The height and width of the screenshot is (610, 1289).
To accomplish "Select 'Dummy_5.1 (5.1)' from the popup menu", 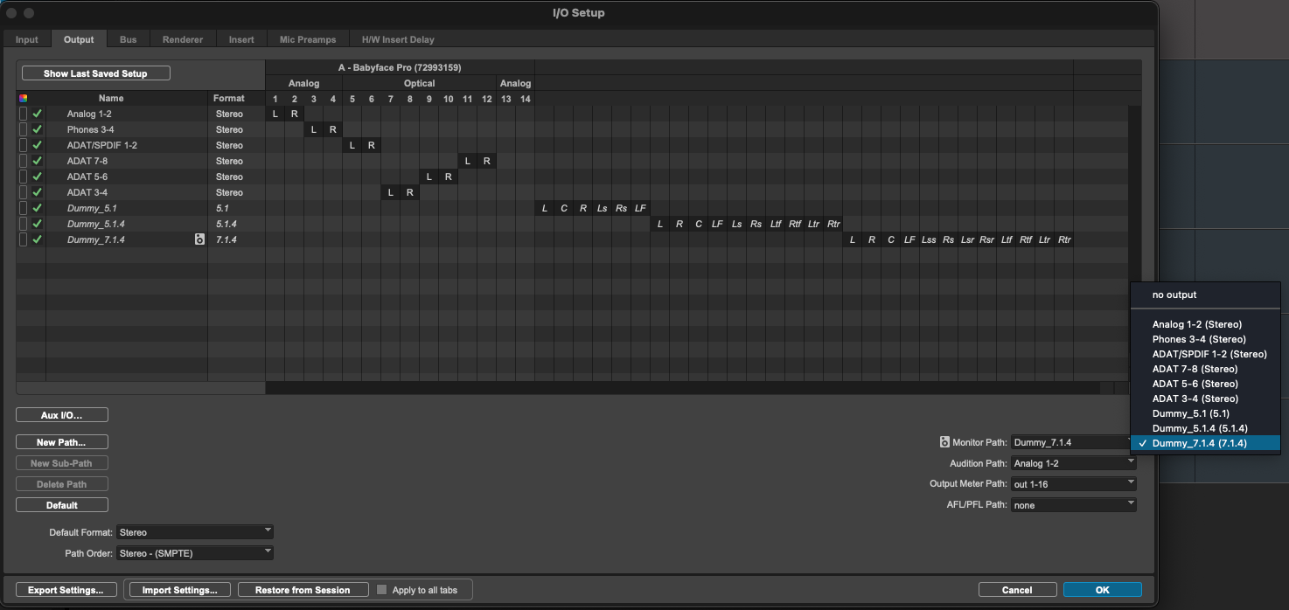I will tap(1205, 413).
